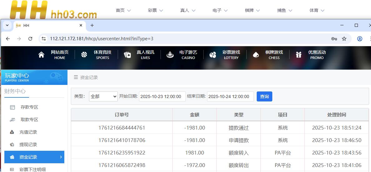Click the home icon for 网站首页

tap(41, 55)
